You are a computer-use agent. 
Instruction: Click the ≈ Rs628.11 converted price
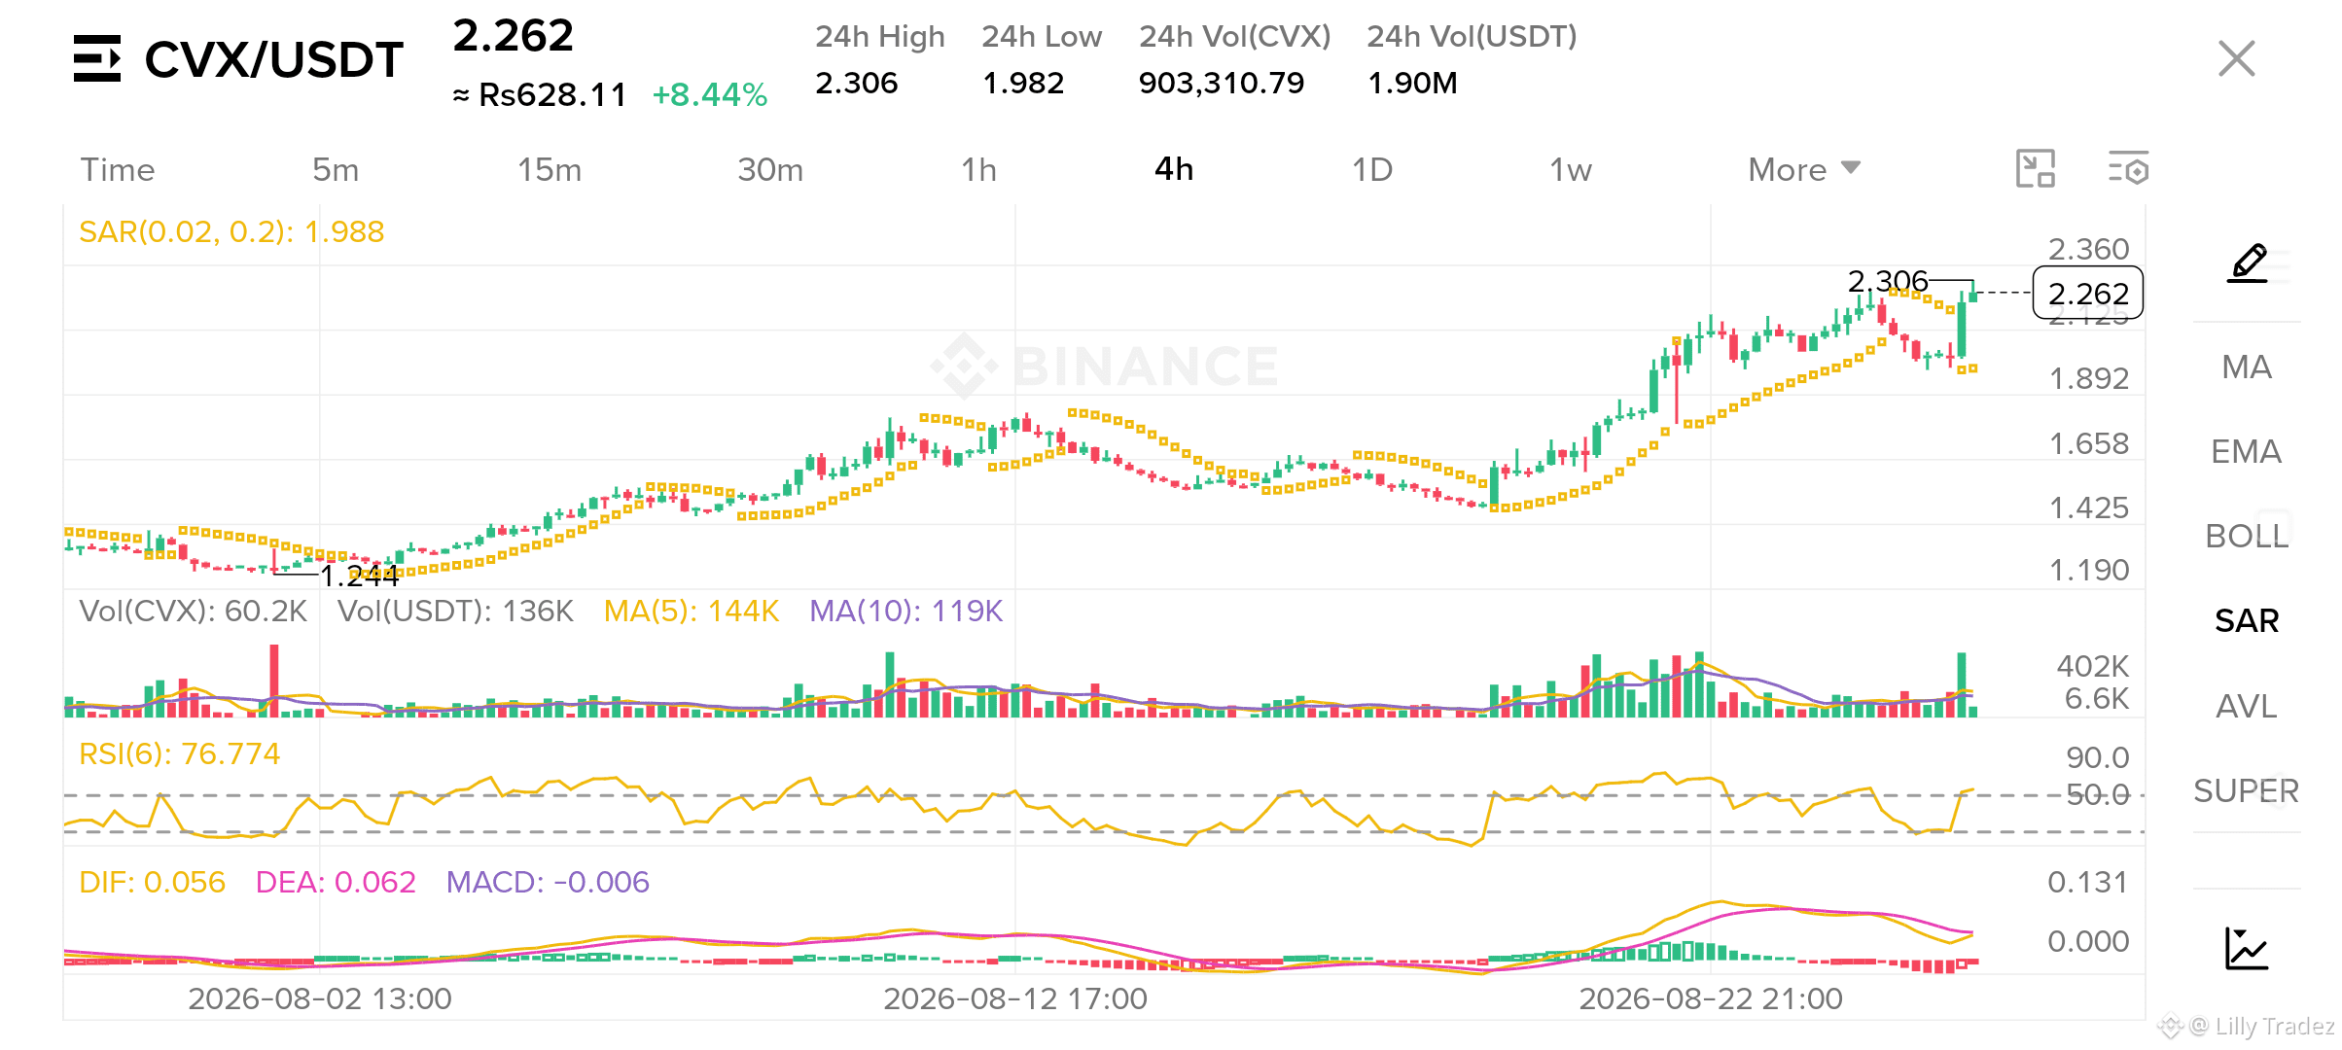pos(540,95)
